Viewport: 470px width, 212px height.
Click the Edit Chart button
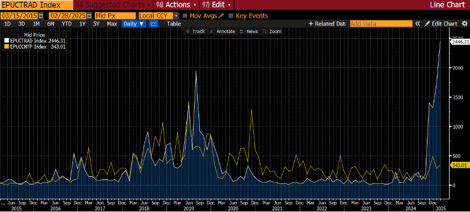tap(441, 24)
